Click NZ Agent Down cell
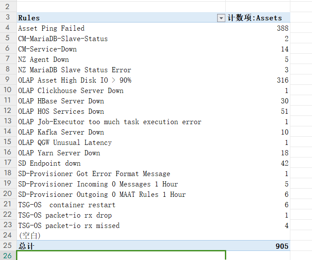This screenshot has height=260, width=312. click(x=43, y=59)
